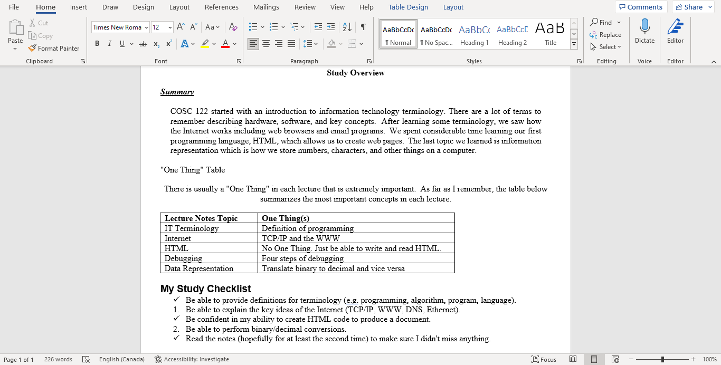Switch to the Draw tab

click(110, 7)
